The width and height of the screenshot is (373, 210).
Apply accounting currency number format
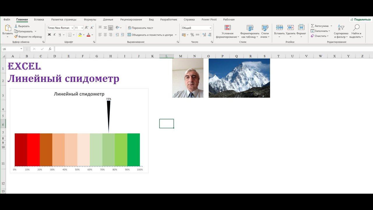click(x=184, y=35)
